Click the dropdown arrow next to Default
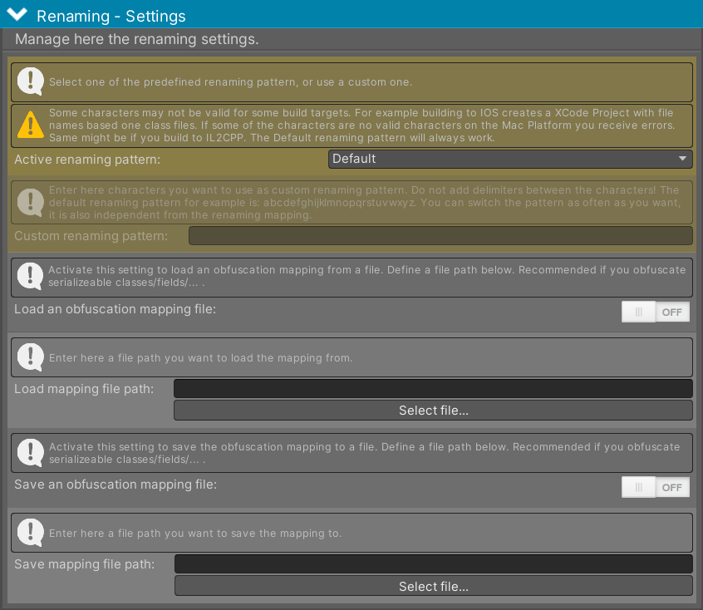The width and height of the screenshot is (703, 610). pos(683,158)
